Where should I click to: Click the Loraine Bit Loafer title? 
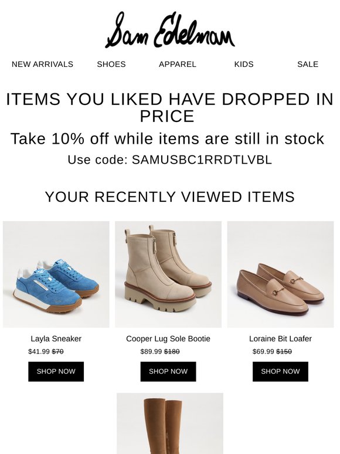point(280,339)
